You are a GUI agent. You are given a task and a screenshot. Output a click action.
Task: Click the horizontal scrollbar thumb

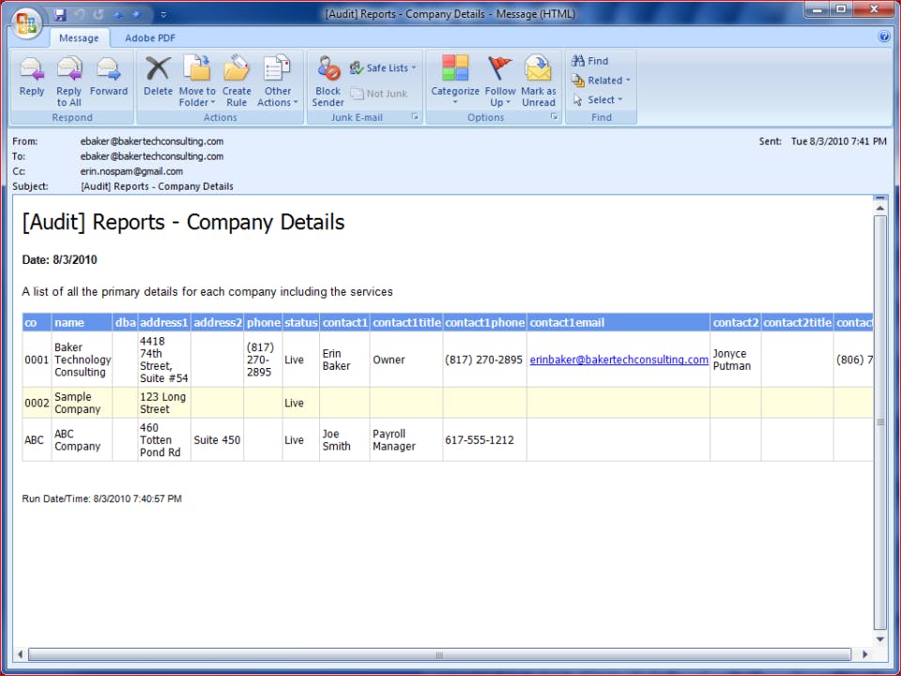click(439, 654)
